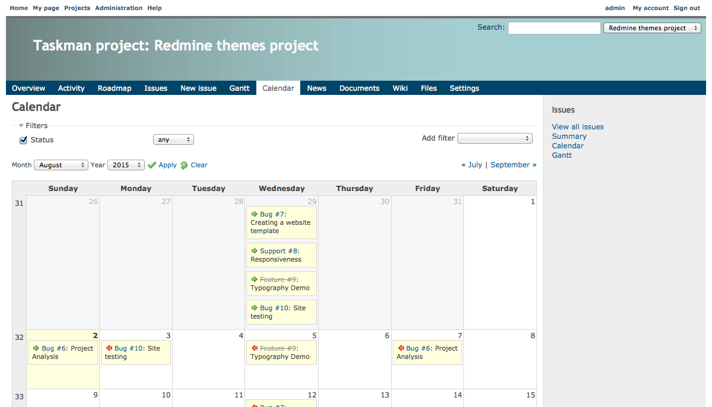Open the Issues tab
712x407 pixels.
pyautogui.click(x=156, y=88)
